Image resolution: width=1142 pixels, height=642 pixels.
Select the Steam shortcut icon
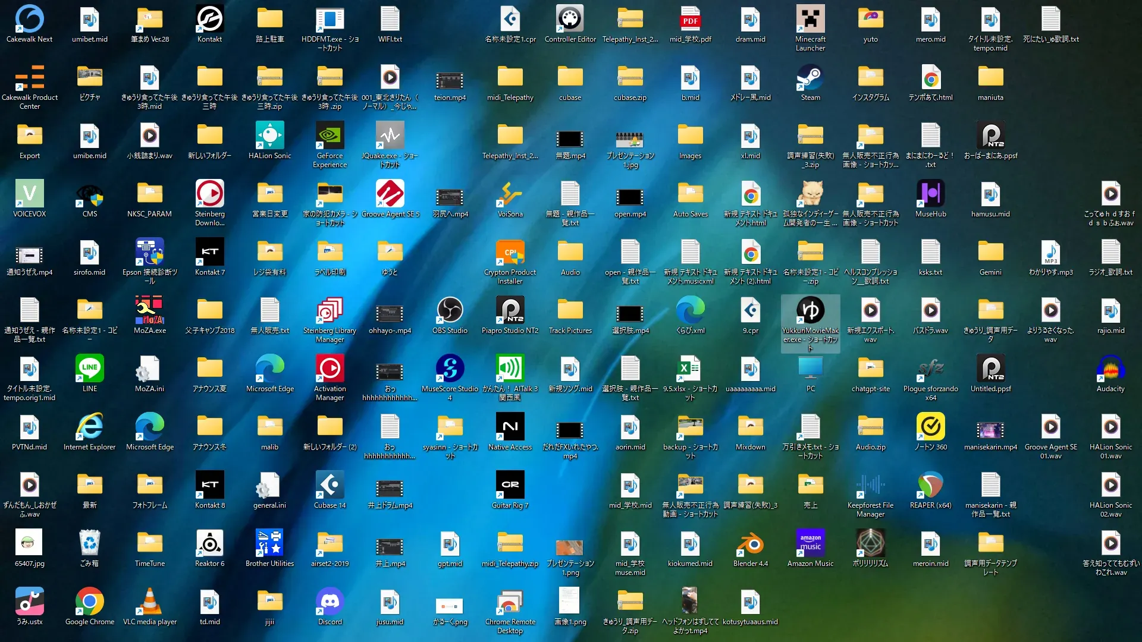pos(810,78)
